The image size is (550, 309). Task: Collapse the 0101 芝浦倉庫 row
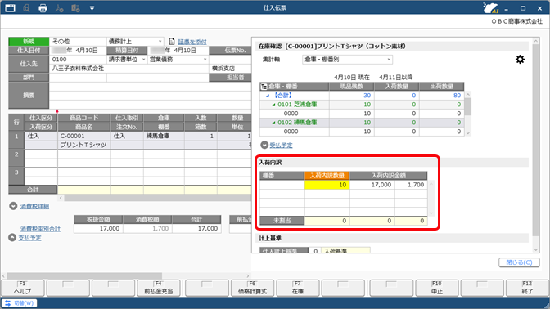273,105
